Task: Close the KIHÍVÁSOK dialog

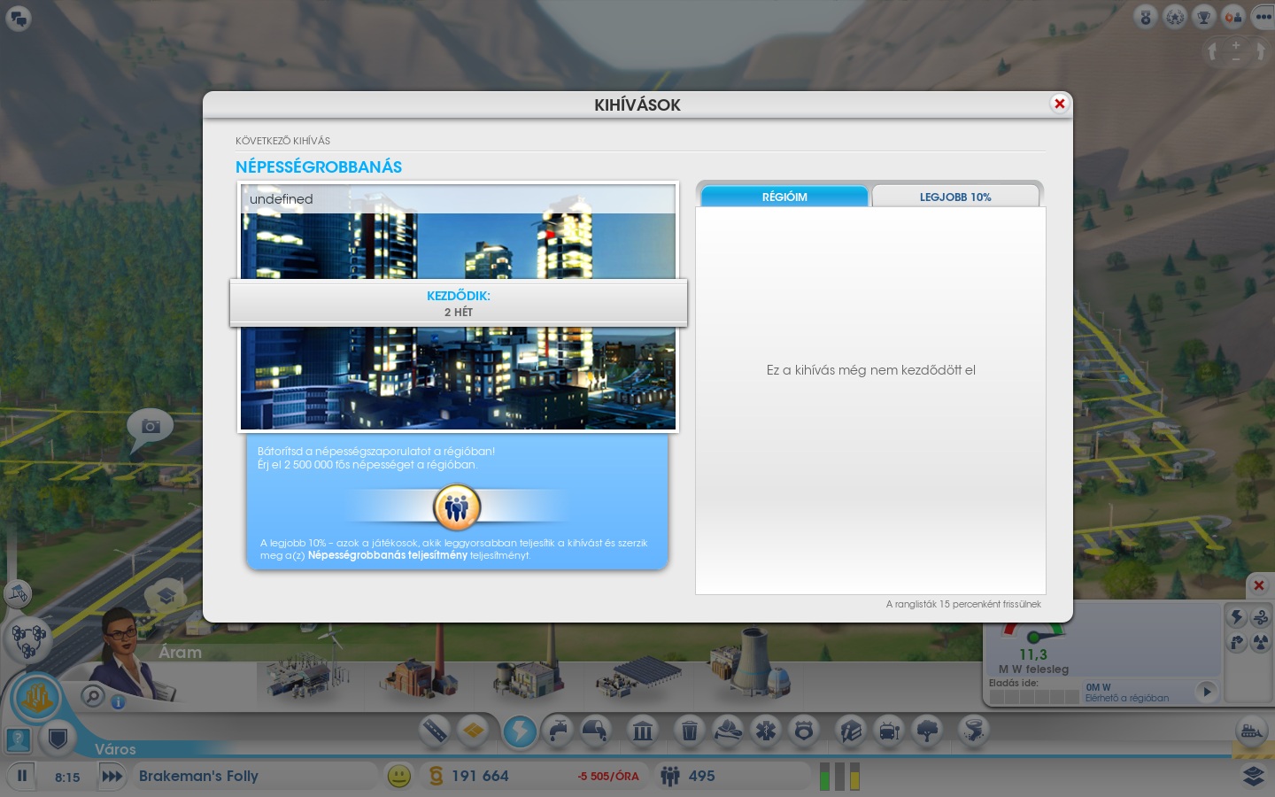Action: 1059,104
